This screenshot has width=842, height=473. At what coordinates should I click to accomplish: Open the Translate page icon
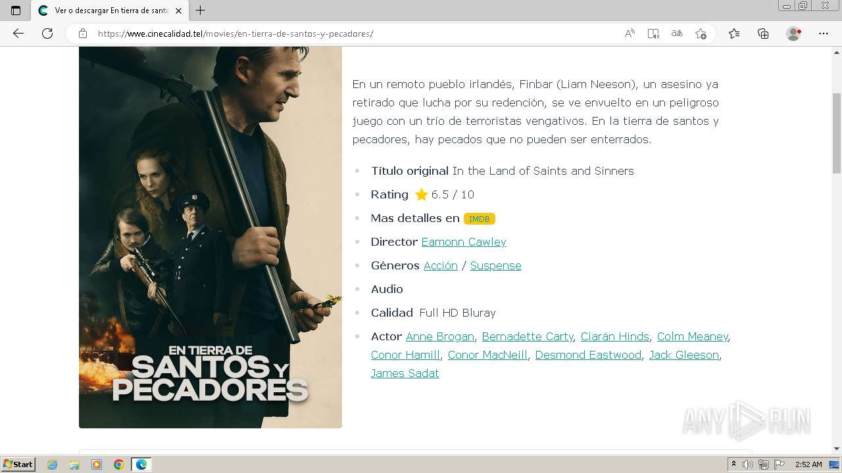(677, 34)
